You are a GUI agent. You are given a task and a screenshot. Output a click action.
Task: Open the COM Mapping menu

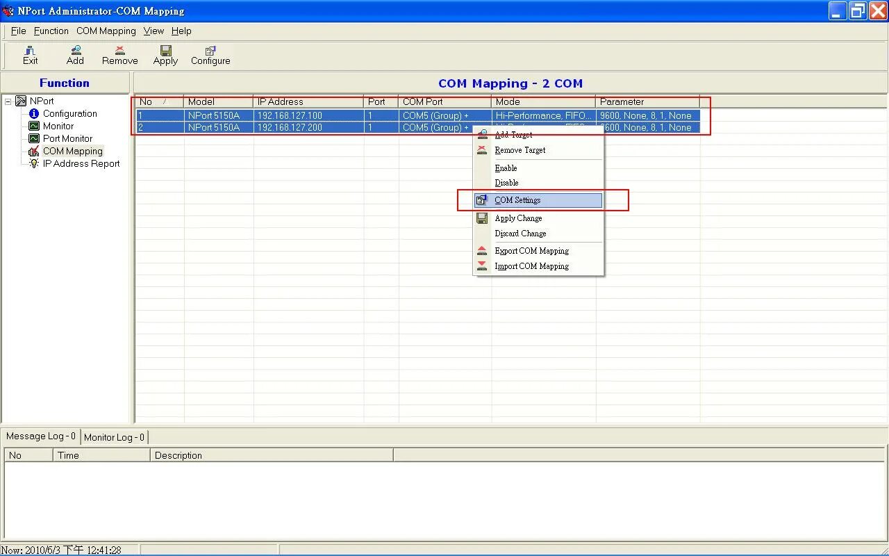106,31
